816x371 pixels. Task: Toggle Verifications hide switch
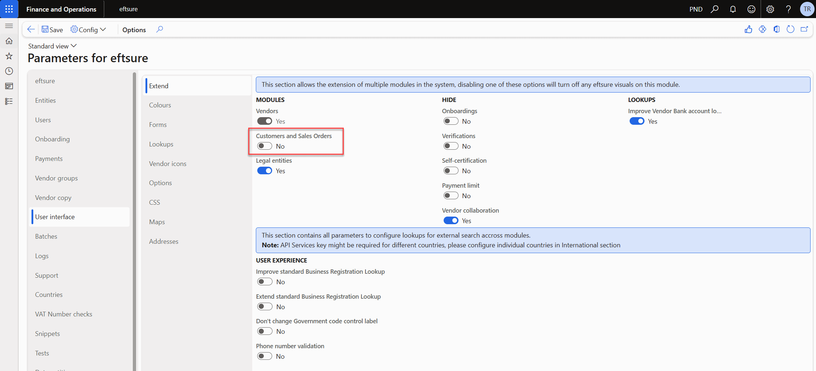(x=451, y=146)
